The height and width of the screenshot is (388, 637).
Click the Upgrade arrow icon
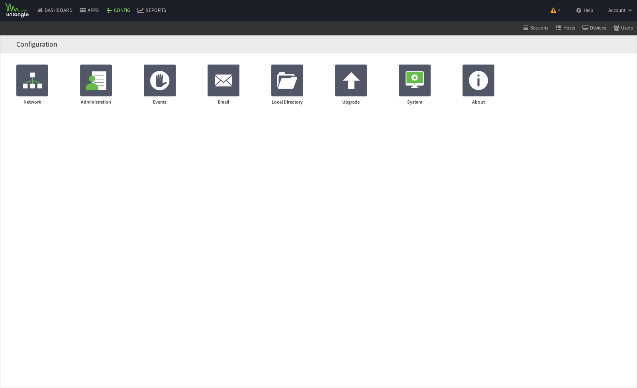click(351, 80)
